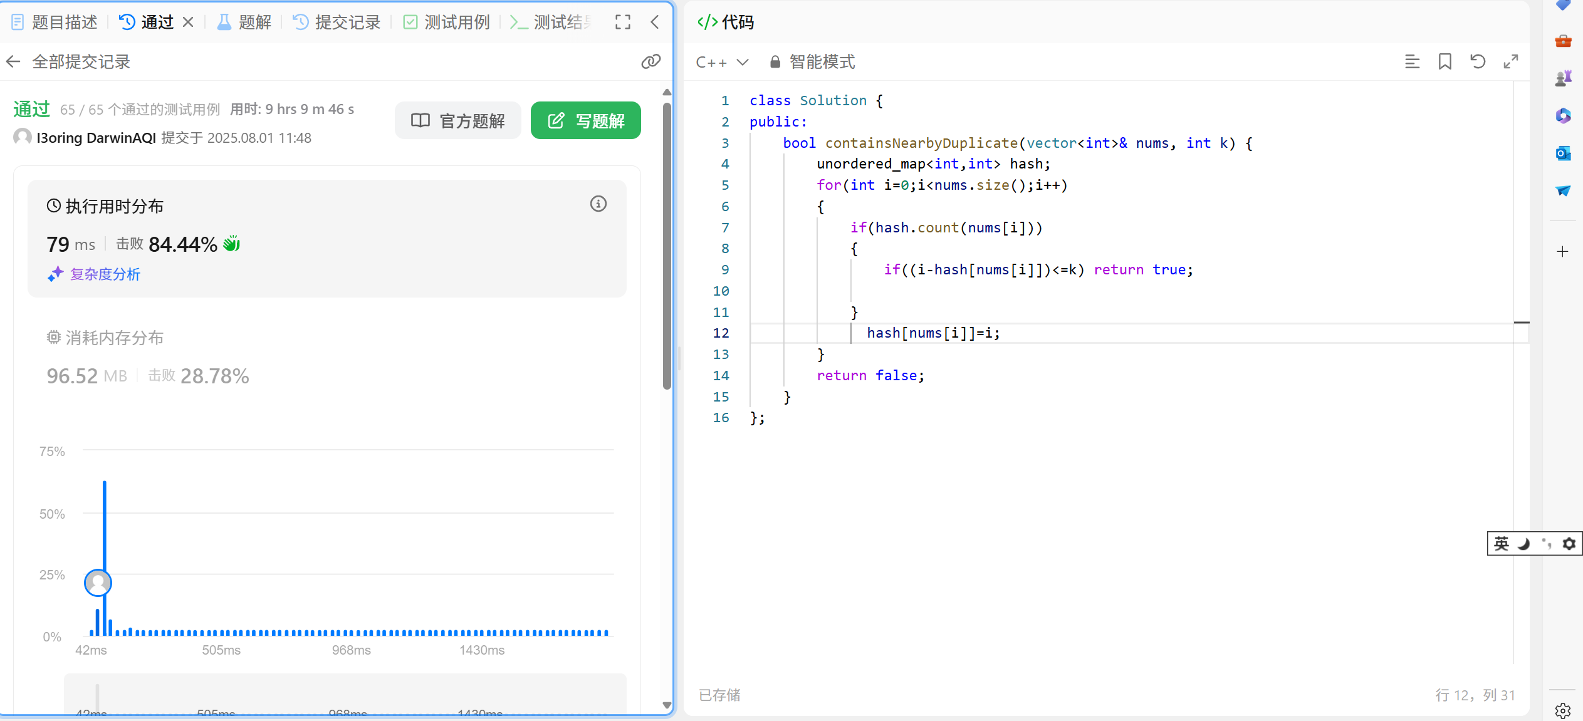Viewport: 1583px width, 721px height.
Task: Switch to the 测试用例 tab
Action: (446, 23)
